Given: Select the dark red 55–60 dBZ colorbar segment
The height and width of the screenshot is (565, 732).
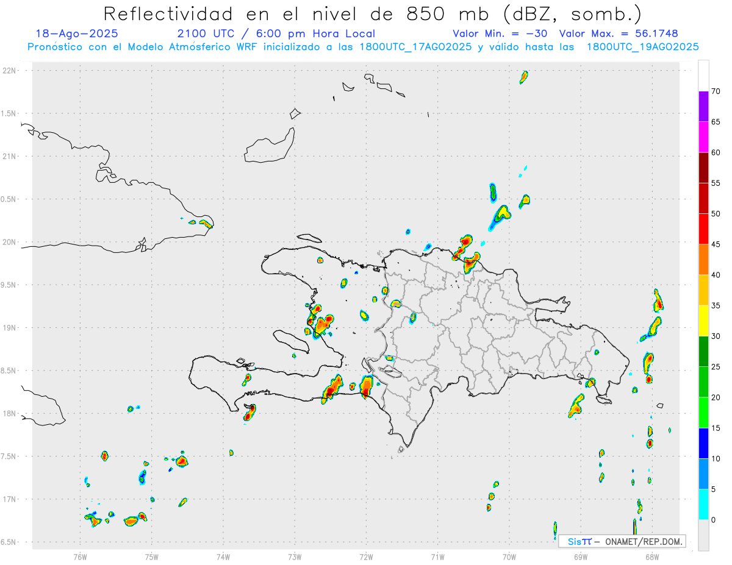Looking at the screenshot, I should pos(703,168).
